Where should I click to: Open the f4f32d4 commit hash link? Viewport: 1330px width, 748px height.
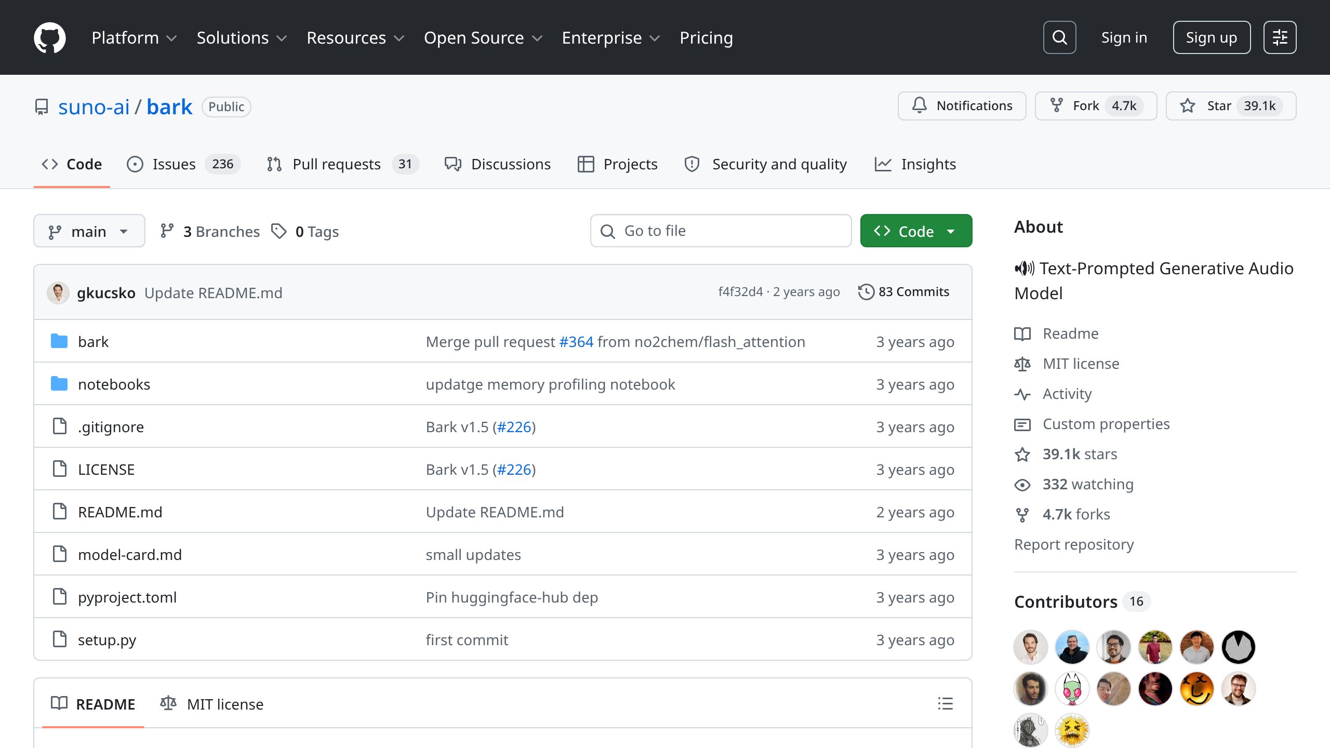[x=740, y=292]
